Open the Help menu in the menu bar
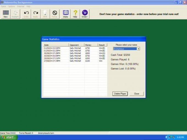The width and height of the screenshot is (187, 140). point(28,6)
